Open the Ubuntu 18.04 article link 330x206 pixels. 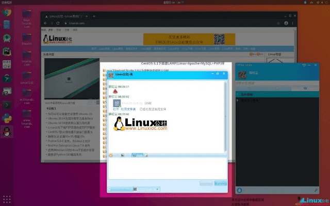coord(69,123)
